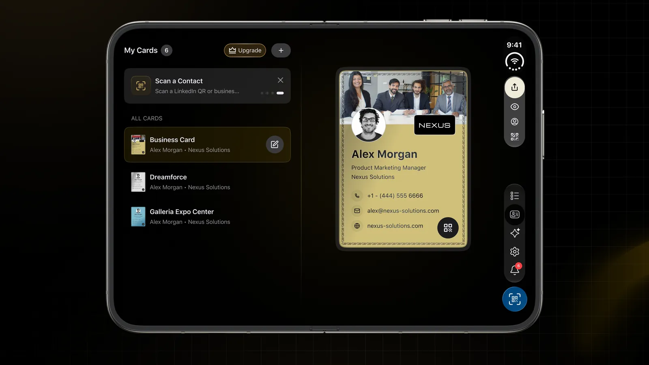Screen dimensions: 649x365
Task: Click the Wi-Fi status icon
Action: click(514, 62)
